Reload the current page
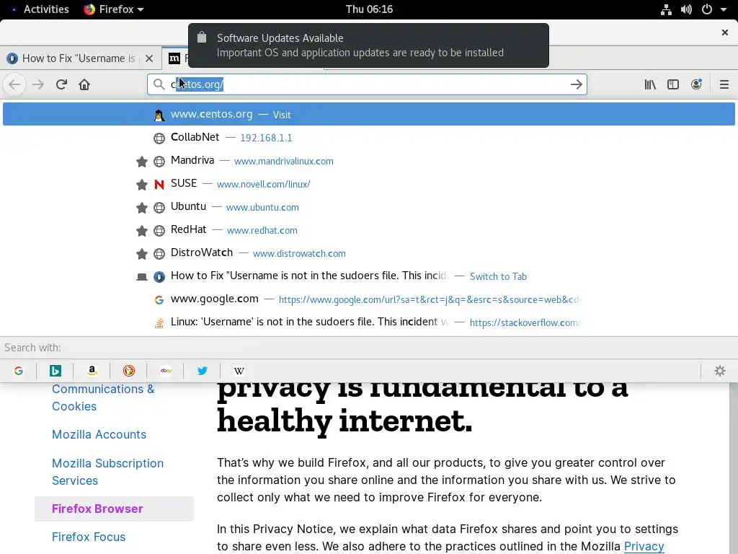The width and height of the screenshot is (738, 554). pyautogui.click(x=61, y=85)
